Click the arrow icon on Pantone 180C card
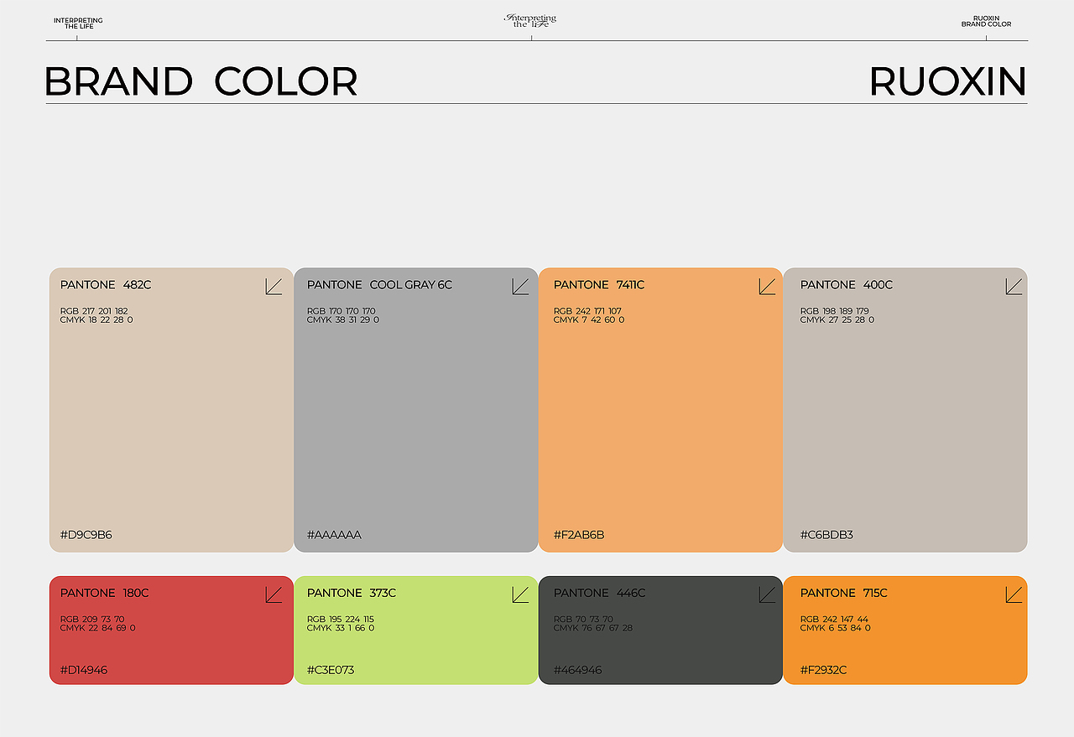1074x737 pixels. coord(274,594)
